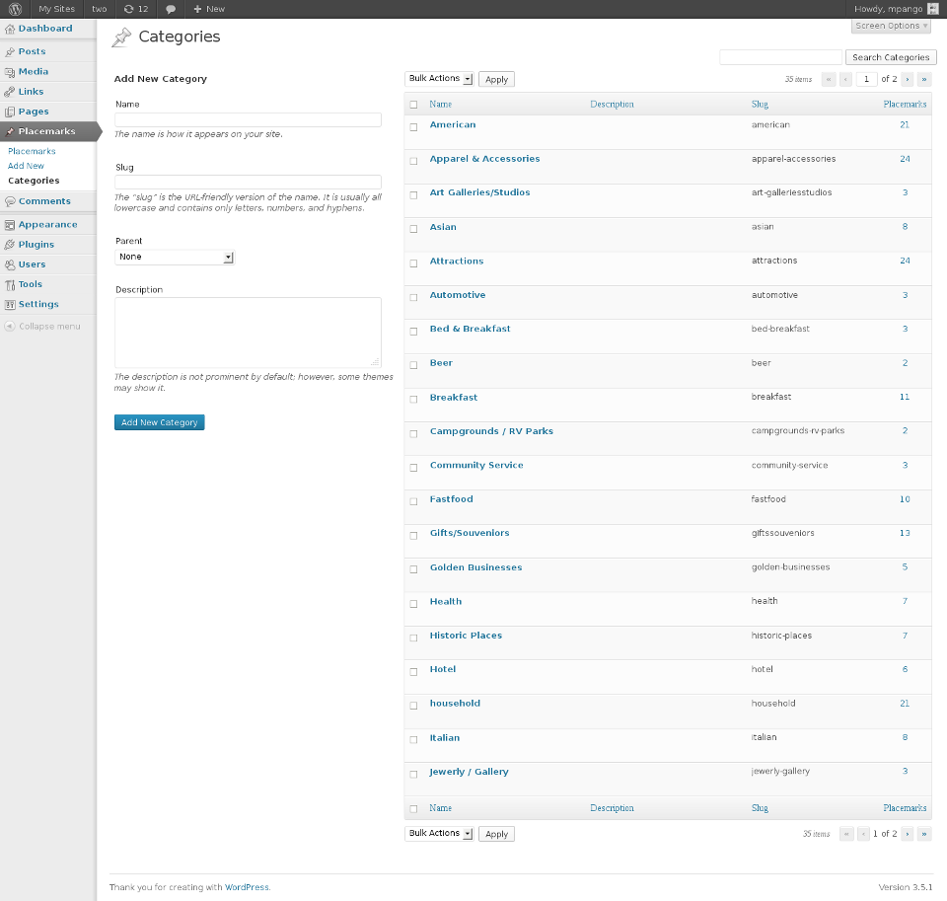
Task: Open the New content menu in admin bar
Action: (209, 9)
